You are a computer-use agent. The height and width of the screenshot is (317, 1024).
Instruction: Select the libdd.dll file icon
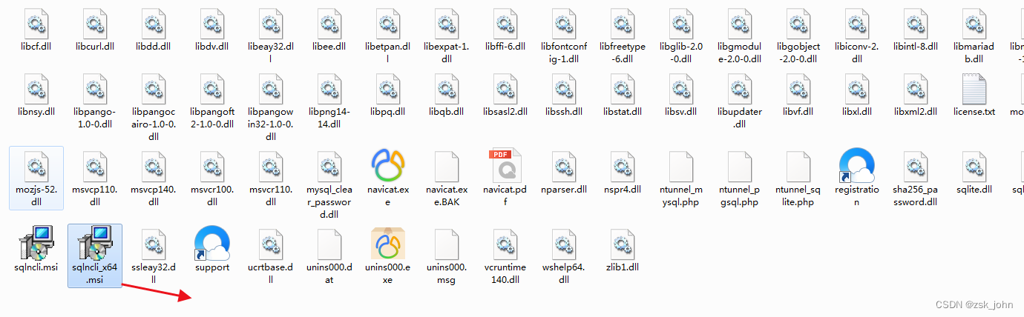click(x=154, y=22)
